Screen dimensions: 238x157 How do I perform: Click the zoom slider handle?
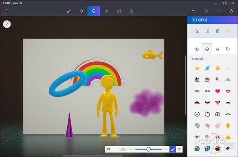[x=149, y=149]
